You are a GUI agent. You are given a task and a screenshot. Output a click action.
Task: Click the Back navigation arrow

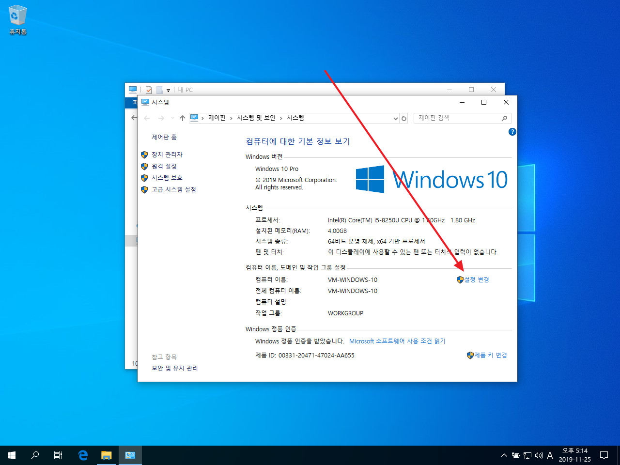tap(147, 118)
